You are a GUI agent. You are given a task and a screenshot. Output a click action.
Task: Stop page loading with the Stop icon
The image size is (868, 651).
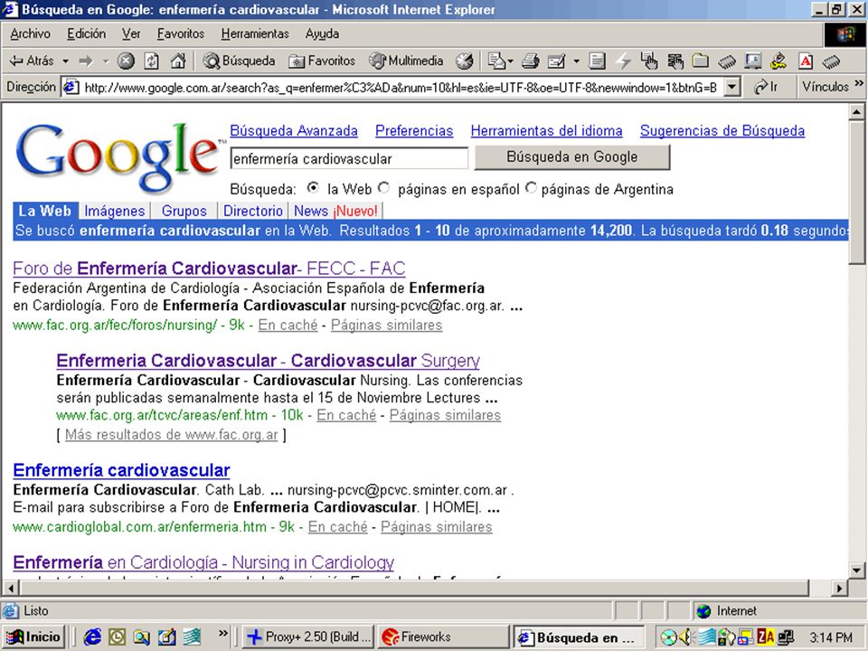(127, 61)
